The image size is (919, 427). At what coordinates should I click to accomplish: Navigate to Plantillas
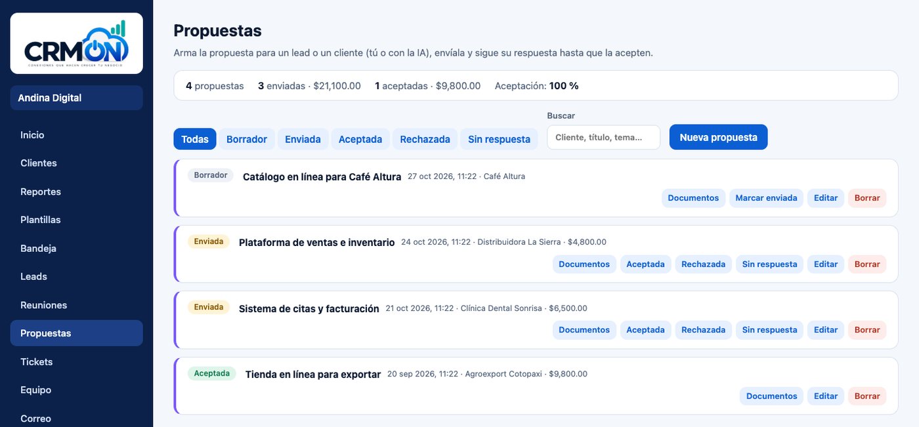[x=76, y=220]
